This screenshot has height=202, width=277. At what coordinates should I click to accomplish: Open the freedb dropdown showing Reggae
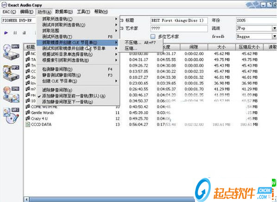click(x=274, y=37)
